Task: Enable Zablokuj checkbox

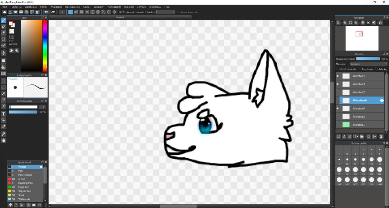Action: (x=377, y=69)
